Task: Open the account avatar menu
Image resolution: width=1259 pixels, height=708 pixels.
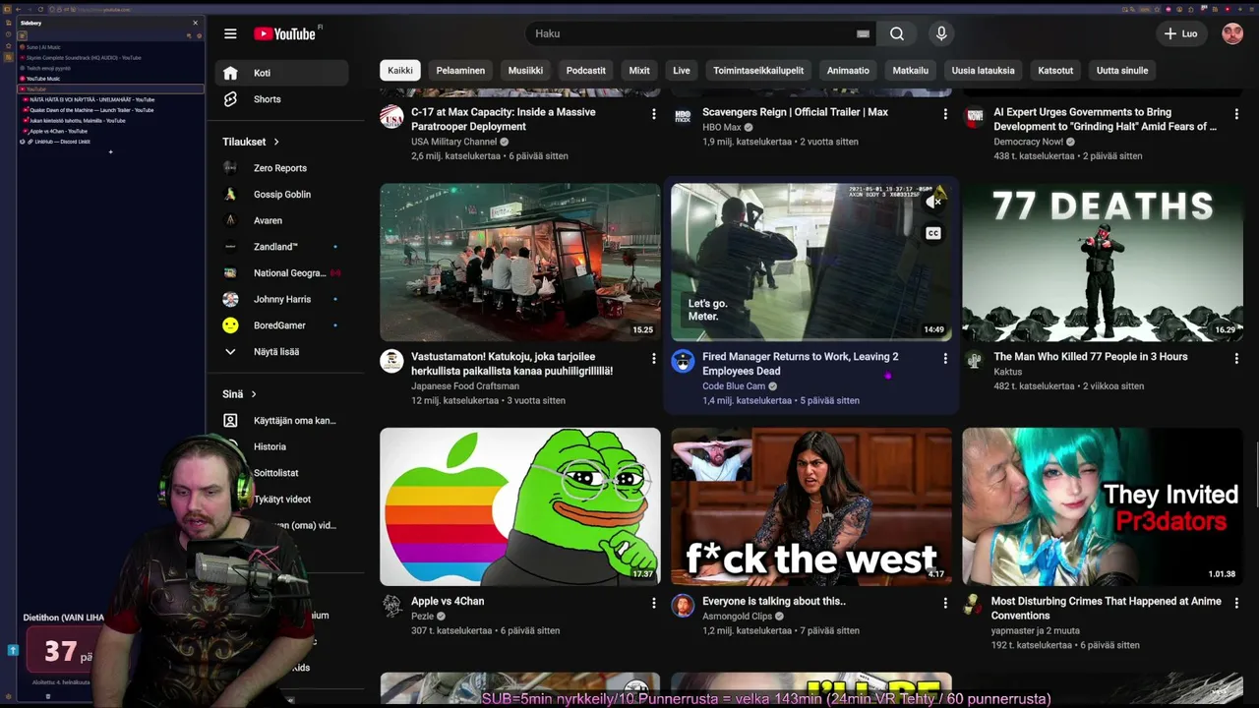Action: 1232,33
